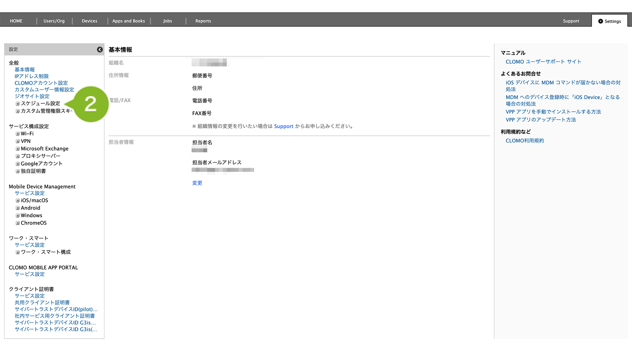Expand the ChromeOS plus icon
The image size is (632, 355).
(17, 223)
